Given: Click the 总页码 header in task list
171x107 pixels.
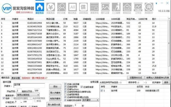Looking at the screenshot, I should coord(140,87).
